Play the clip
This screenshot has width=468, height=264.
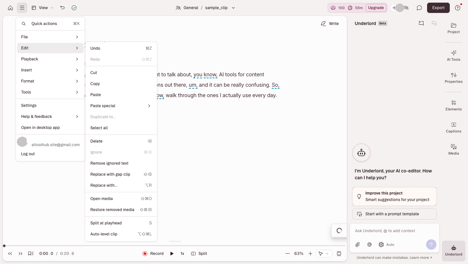pos(172,254)
